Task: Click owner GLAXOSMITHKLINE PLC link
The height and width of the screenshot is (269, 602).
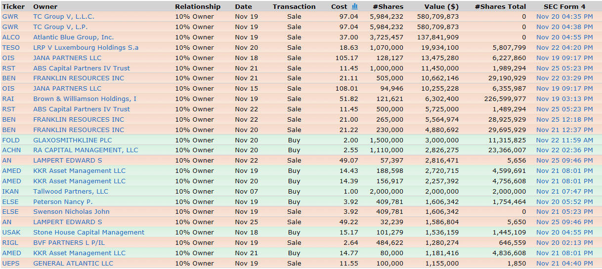Action: pos(72,140)
